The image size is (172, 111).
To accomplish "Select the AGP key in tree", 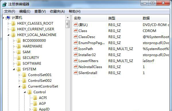I will point(42,104).
